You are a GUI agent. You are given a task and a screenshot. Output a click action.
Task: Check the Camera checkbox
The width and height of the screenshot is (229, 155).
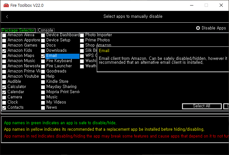click(x=4, y=97)
